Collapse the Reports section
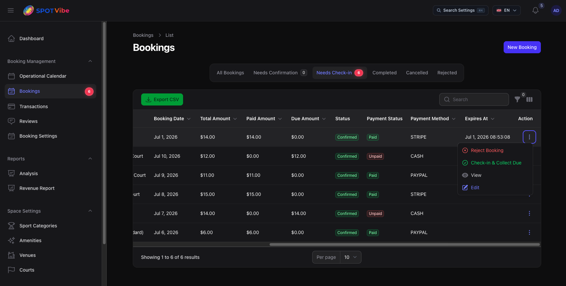 90,159
